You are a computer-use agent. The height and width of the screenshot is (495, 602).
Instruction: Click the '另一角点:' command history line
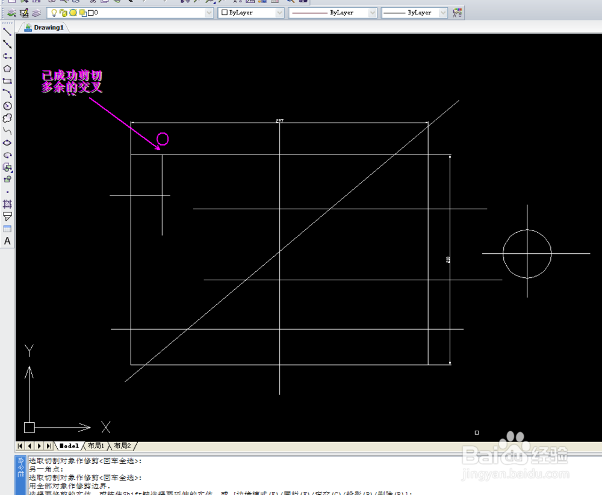46,469
